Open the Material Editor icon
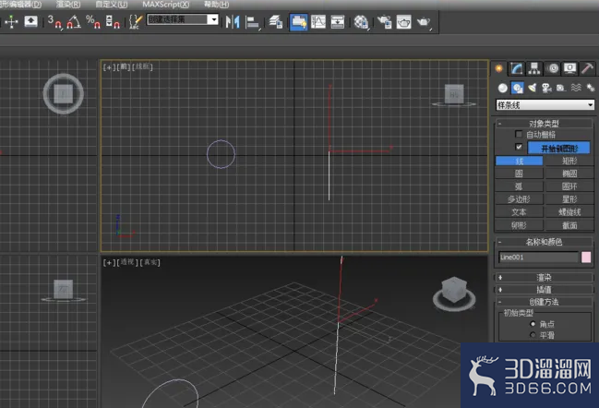Viewport: 599px width, 408px height. 361,22
